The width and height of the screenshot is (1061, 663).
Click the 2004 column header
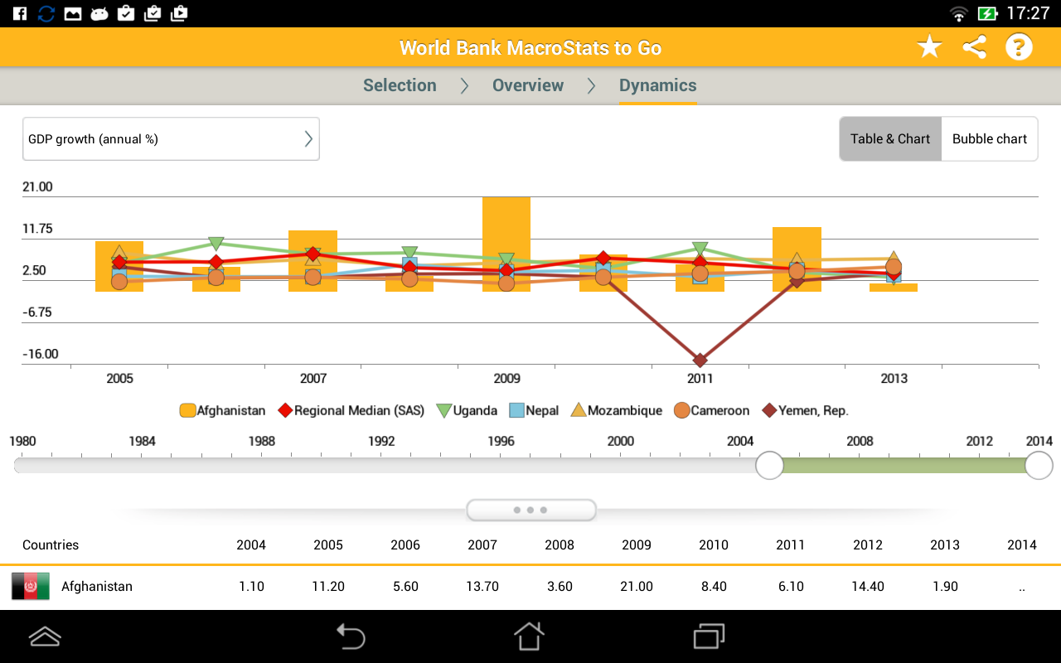251,544
